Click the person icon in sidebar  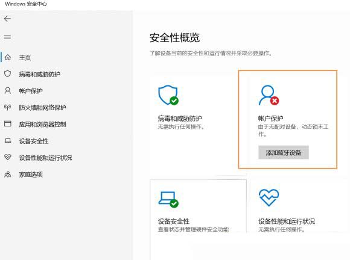click(8, 90)
